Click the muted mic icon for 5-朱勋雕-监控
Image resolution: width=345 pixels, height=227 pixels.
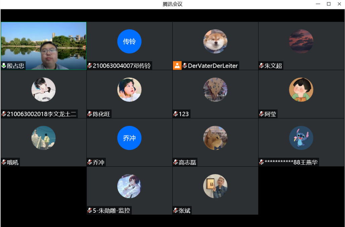(90, 211)
